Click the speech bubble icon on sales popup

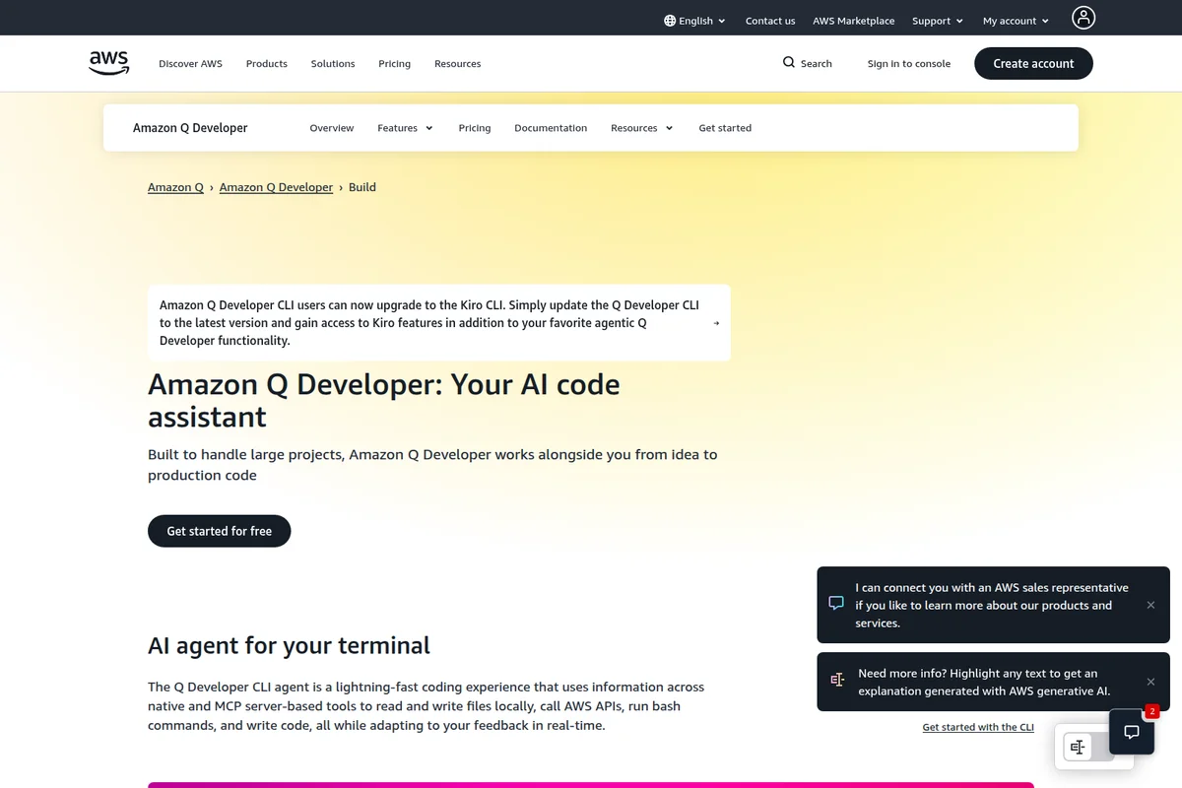pos(836,603)
